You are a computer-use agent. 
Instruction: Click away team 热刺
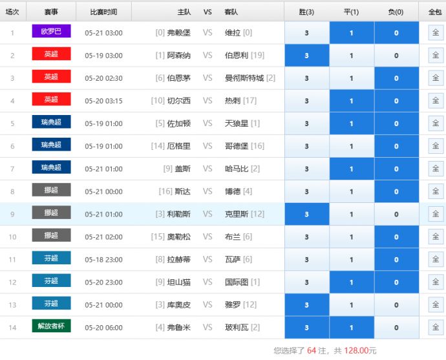233,101
